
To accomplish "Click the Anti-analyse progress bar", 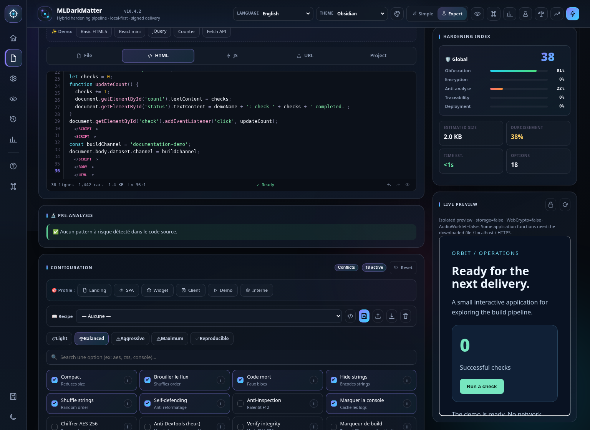I will tap(519, 89).
